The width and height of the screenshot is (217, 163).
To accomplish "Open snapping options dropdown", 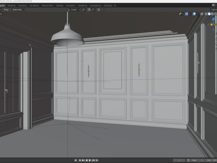I will tap(93, 10).
